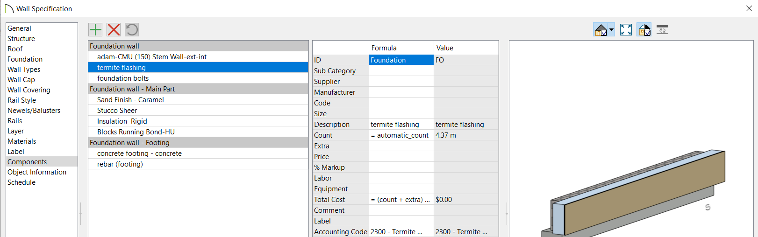This screenshot has width=758, height=237.
Task: Click the green plus add component icon
Action: pyautogui.click(x=95, y=30)
